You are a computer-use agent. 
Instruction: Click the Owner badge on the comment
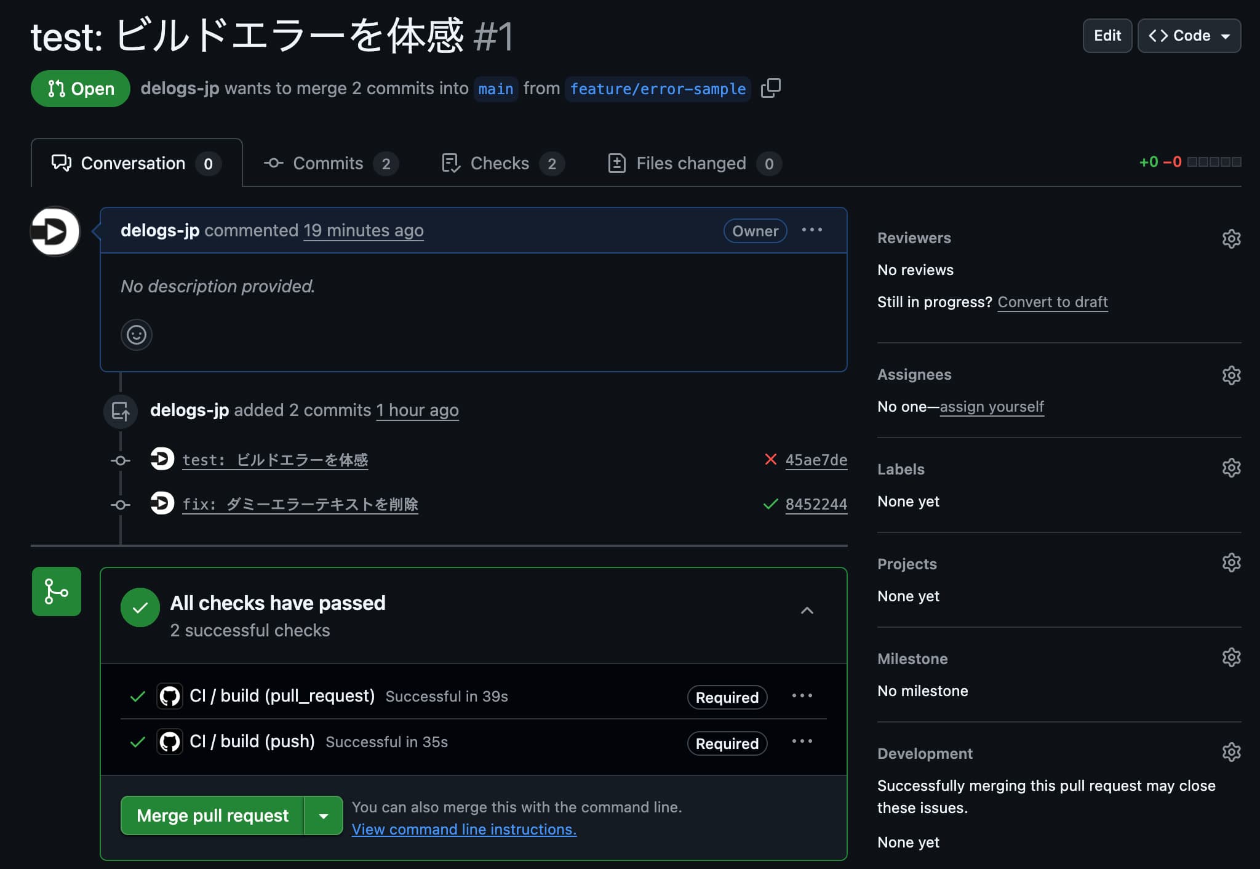coord(755,231)
